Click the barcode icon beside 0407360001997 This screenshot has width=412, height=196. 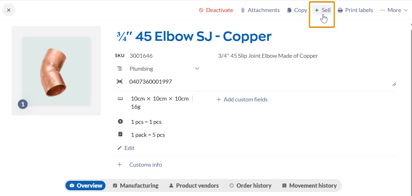(119, 82)
